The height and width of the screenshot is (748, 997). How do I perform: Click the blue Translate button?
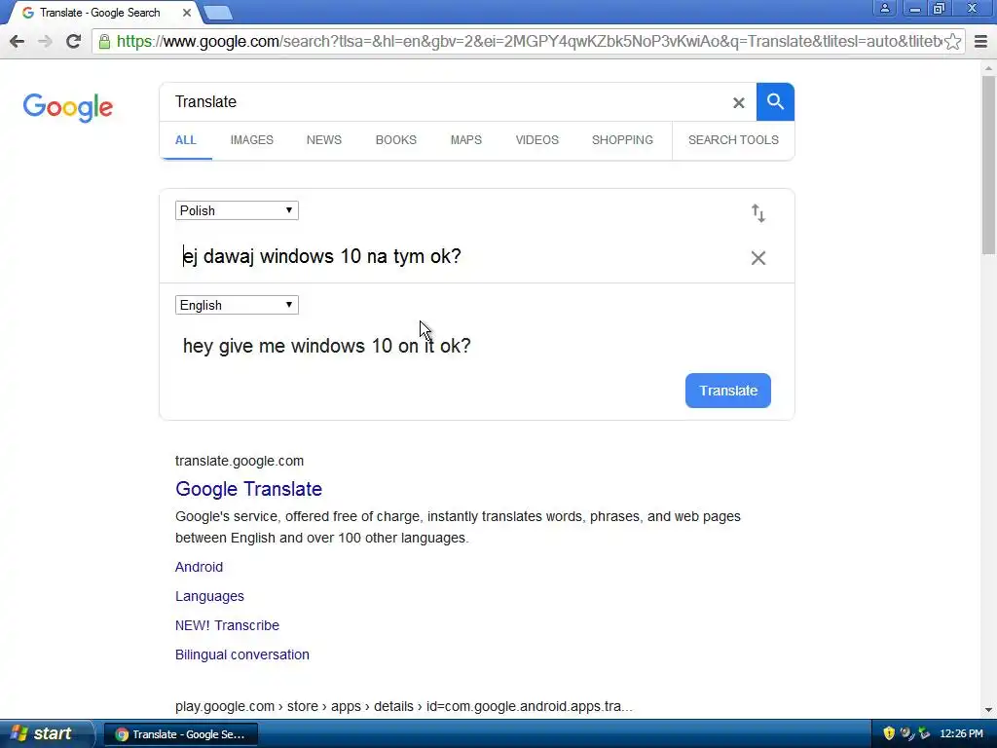728,391
